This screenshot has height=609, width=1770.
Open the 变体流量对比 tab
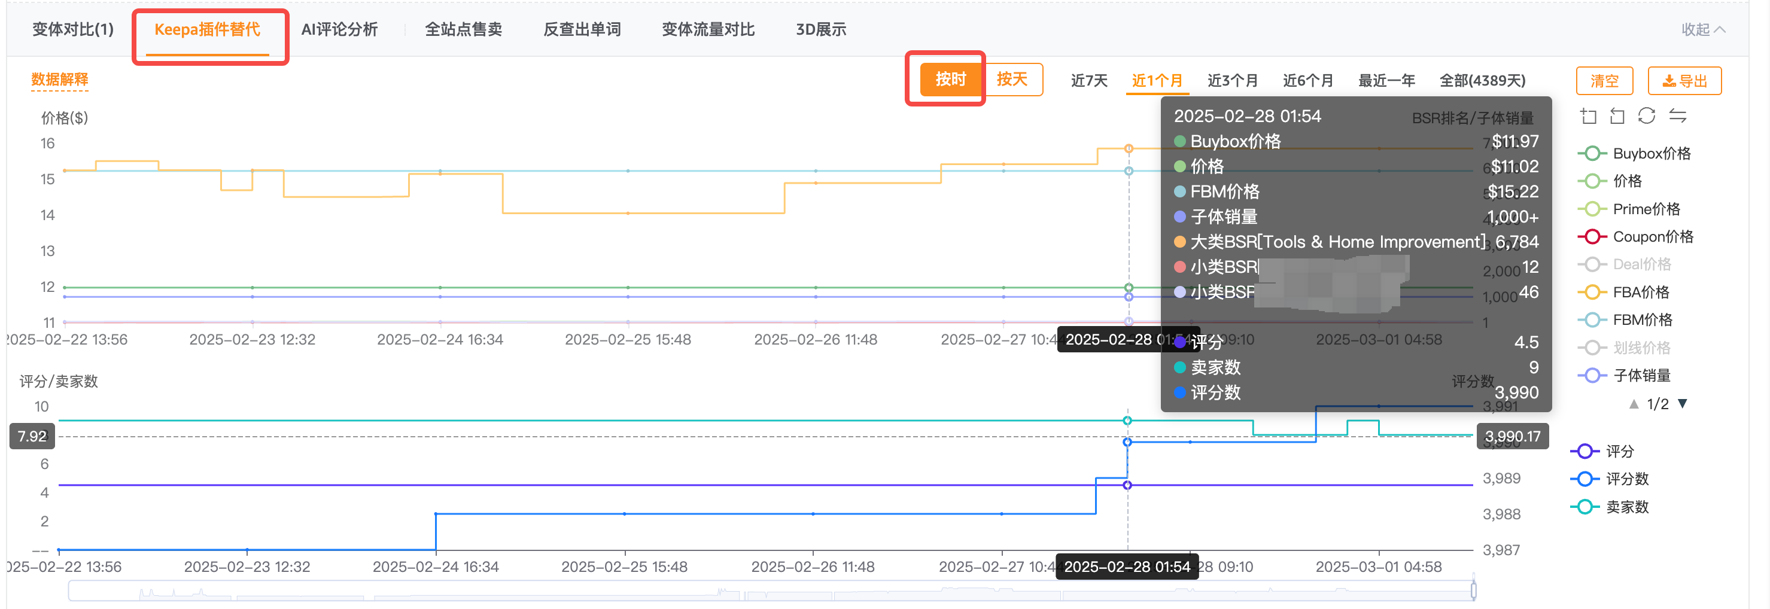point(708,29)
